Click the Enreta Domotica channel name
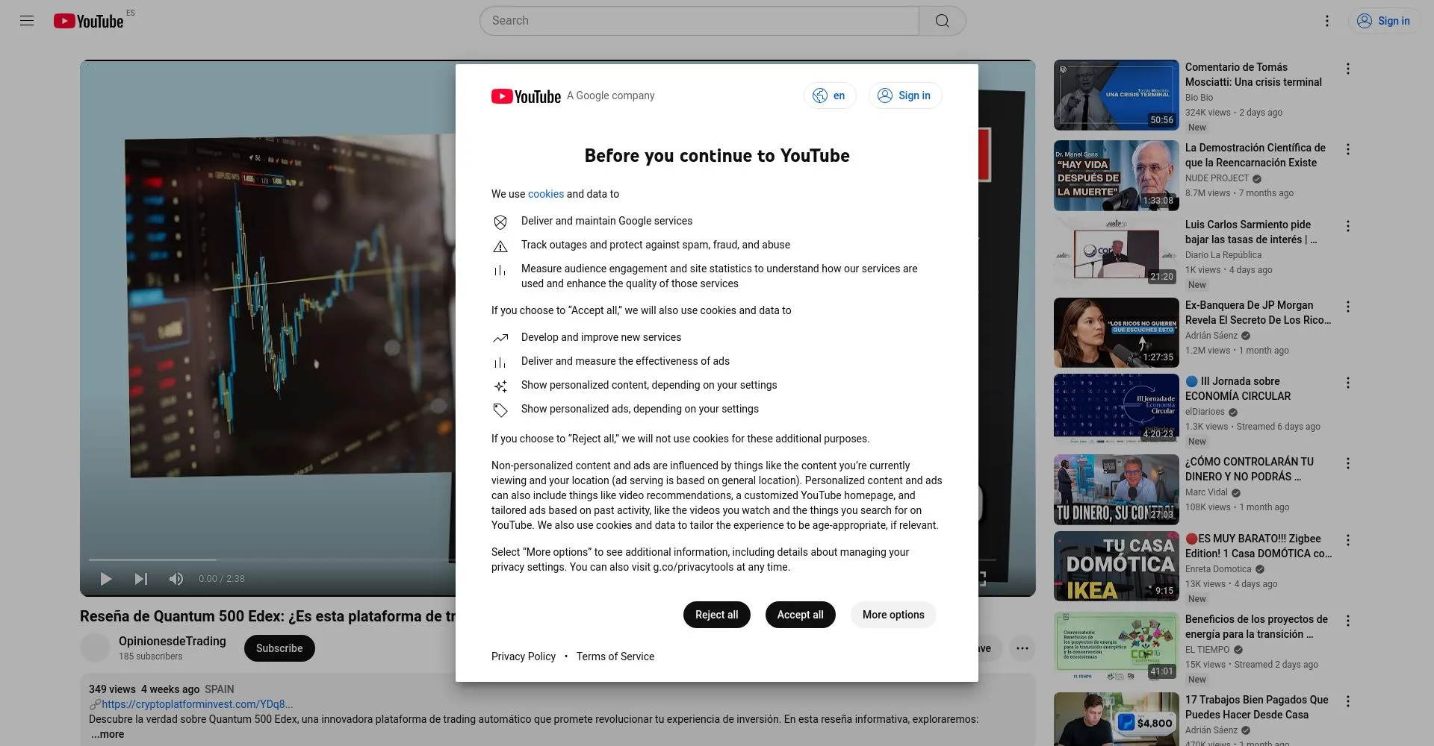1434x746 pixels. pyautogui.click(x=1218, y=569)
